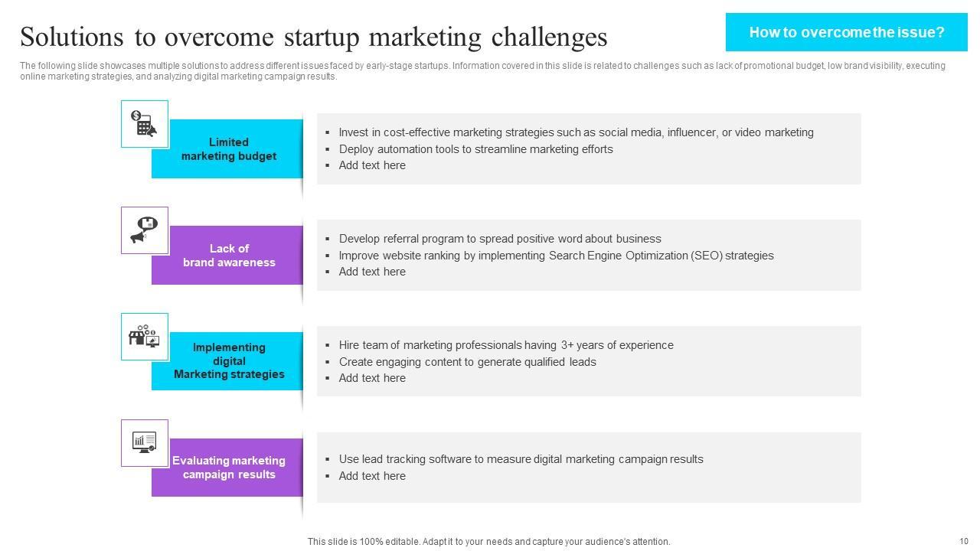Click the calculator budget icon

click(144, 124)
